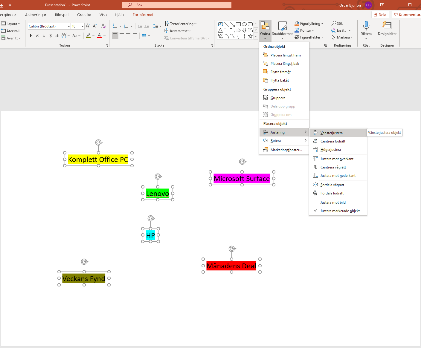Click the red font color swatch
The image size is (421, 348).
[99, 36]
